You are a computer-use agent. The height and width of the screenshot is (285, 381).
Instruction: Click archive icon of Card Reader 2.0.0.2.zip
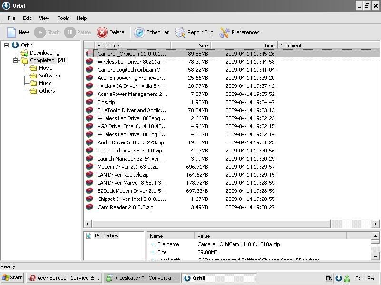coord(89,207)
